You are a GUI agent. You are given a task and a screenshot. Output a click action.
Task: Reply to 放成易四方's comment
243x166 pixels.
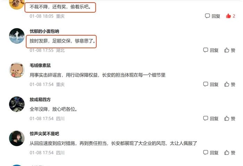[x=211, y=118]
